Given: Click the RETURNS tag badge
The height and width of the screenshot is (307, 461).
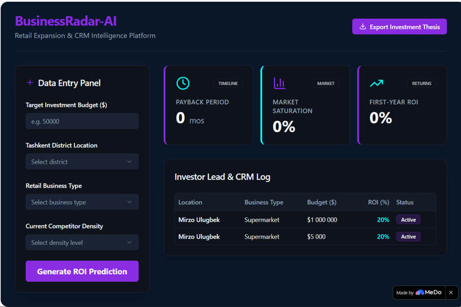Looking at the screenshot, I should [422, 83].
